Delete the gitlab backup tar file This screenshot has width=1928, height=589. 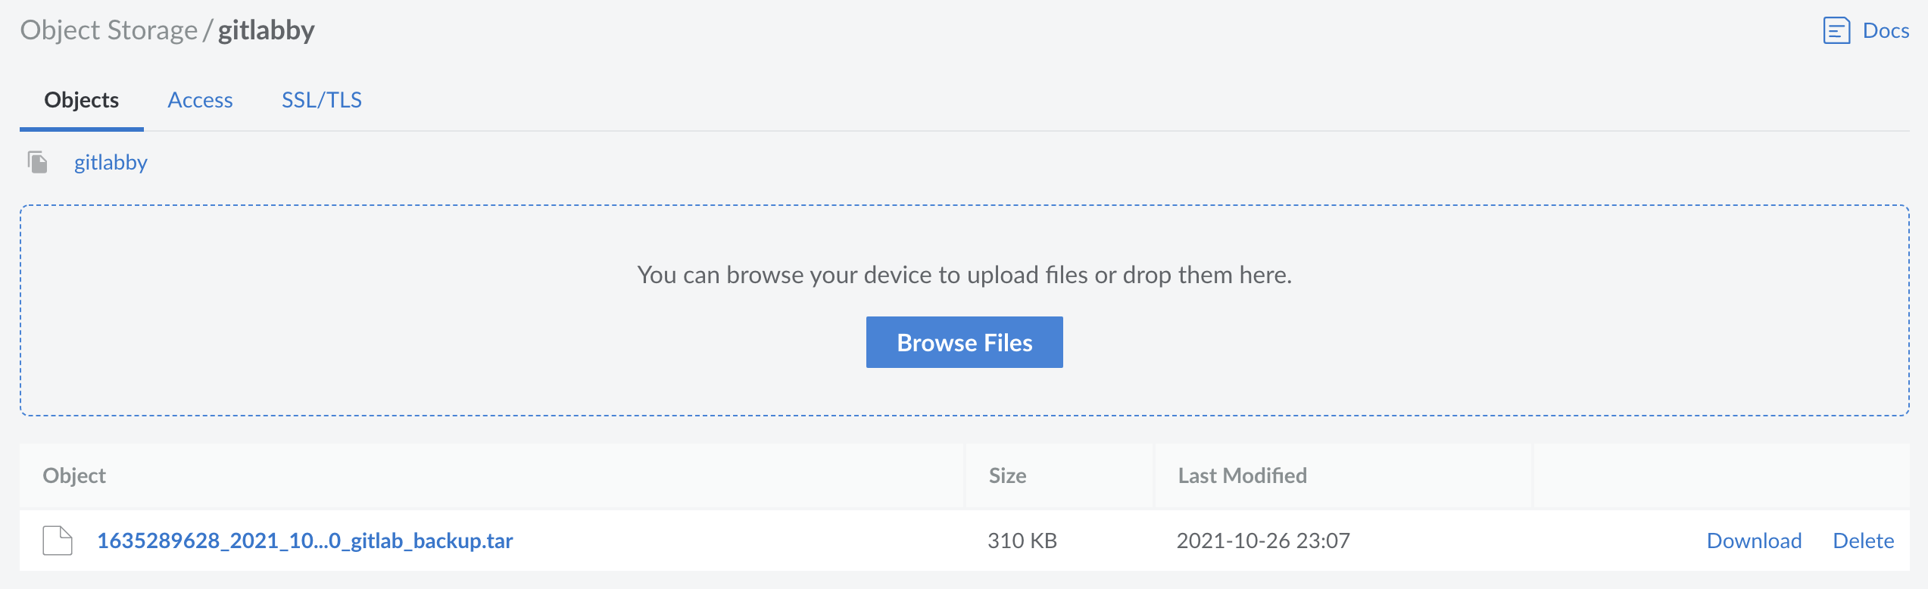click(1864, 541)
